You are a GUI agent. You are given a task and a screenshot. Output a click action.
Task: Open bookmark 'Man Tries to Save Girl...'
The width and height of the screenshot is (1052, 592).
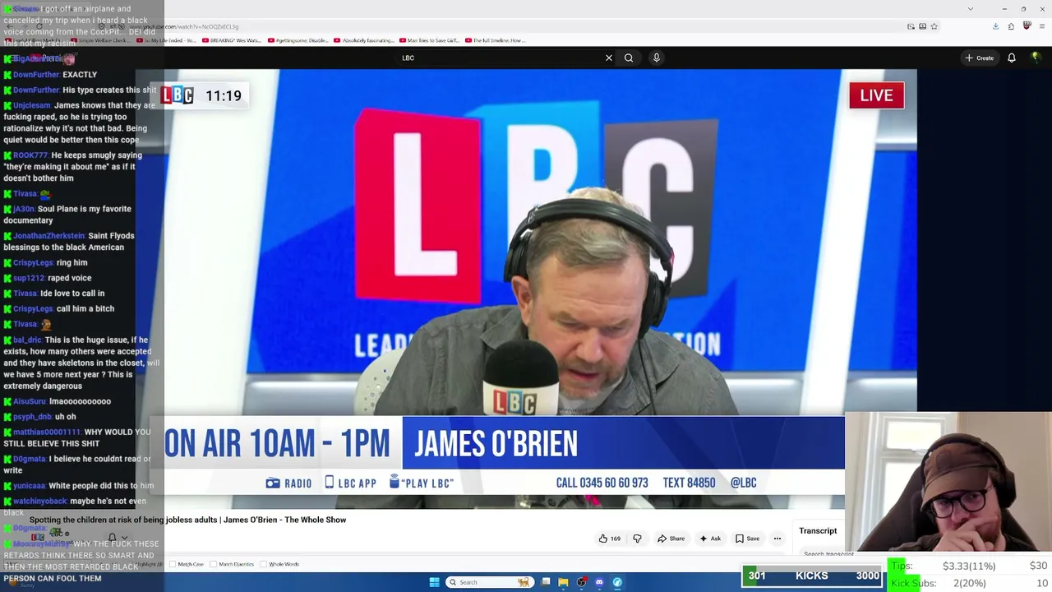430,40
